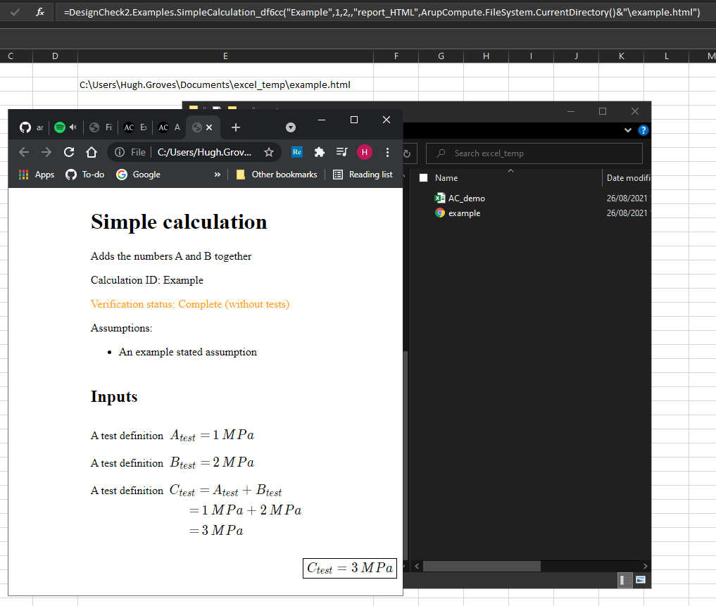Click the Calculation ID: Example line

(147, 280)
